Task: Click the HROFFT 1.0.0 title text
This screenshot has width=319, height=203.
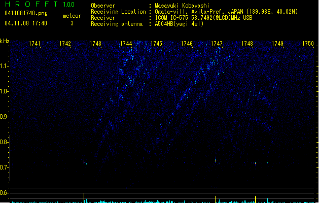Action: coord(40,4)
